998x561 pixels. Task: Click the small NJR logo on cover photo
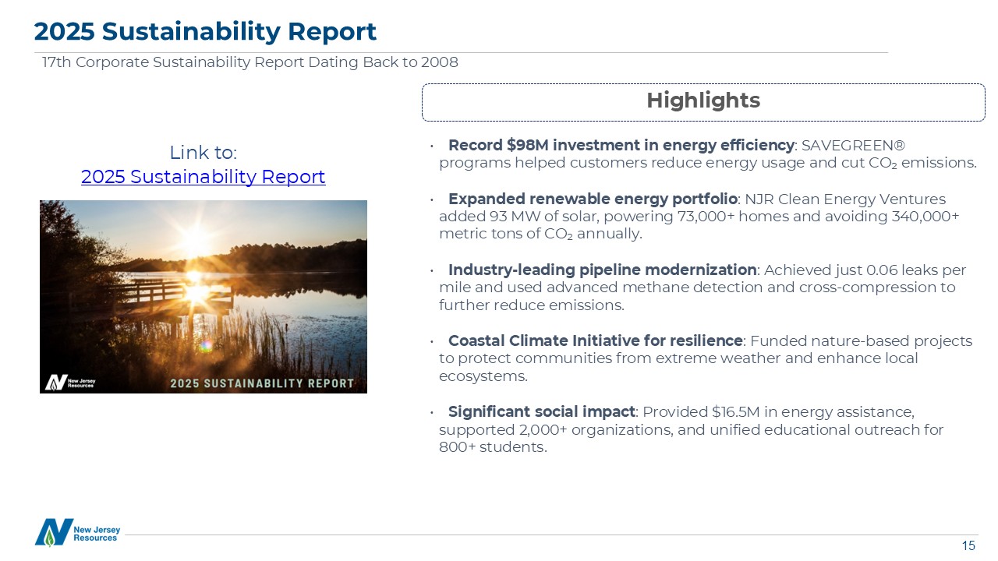70,382
